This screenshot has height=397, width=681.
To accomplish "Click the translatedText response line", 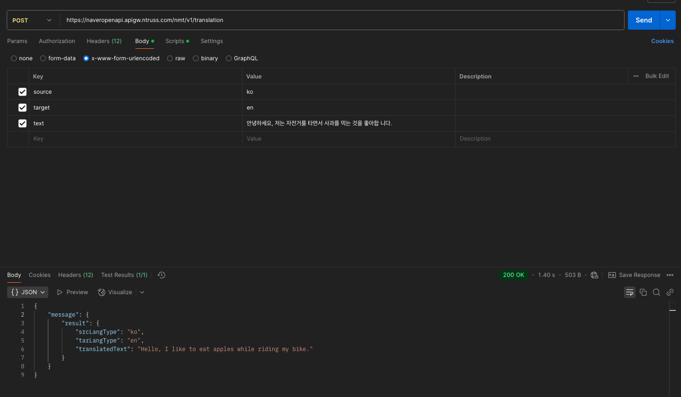I will [194, 349].
